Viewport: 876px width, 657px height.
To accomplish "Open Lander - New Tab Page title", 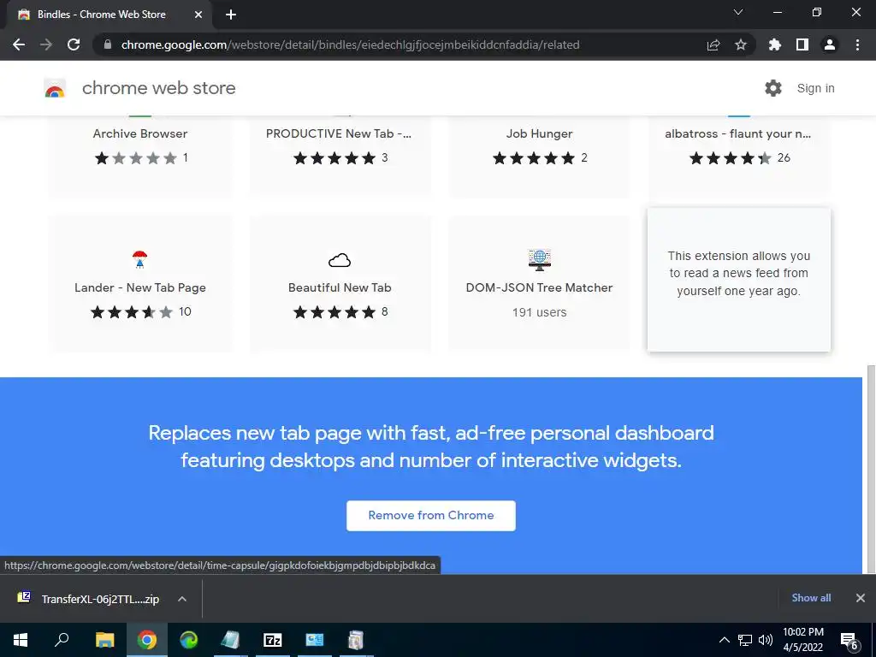I will click(x=140, y=287).
